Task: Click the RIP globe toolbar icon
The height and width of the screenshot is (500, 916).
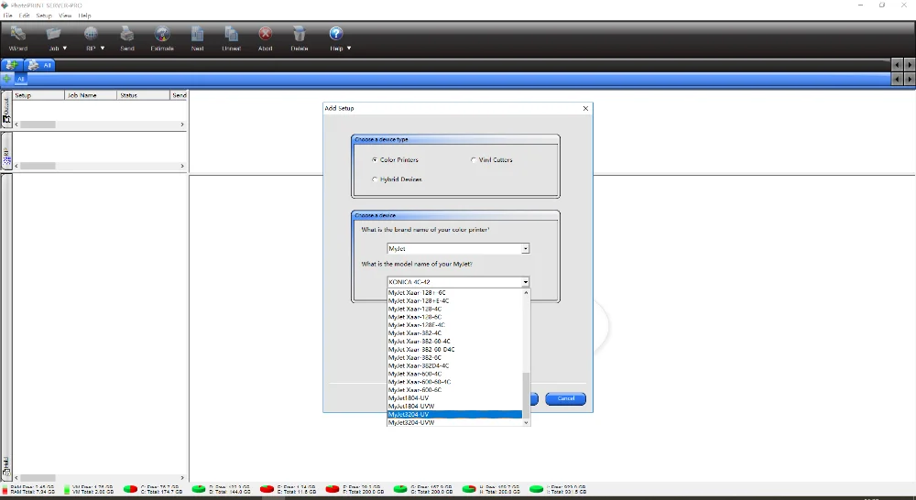Action: point(91,34)
